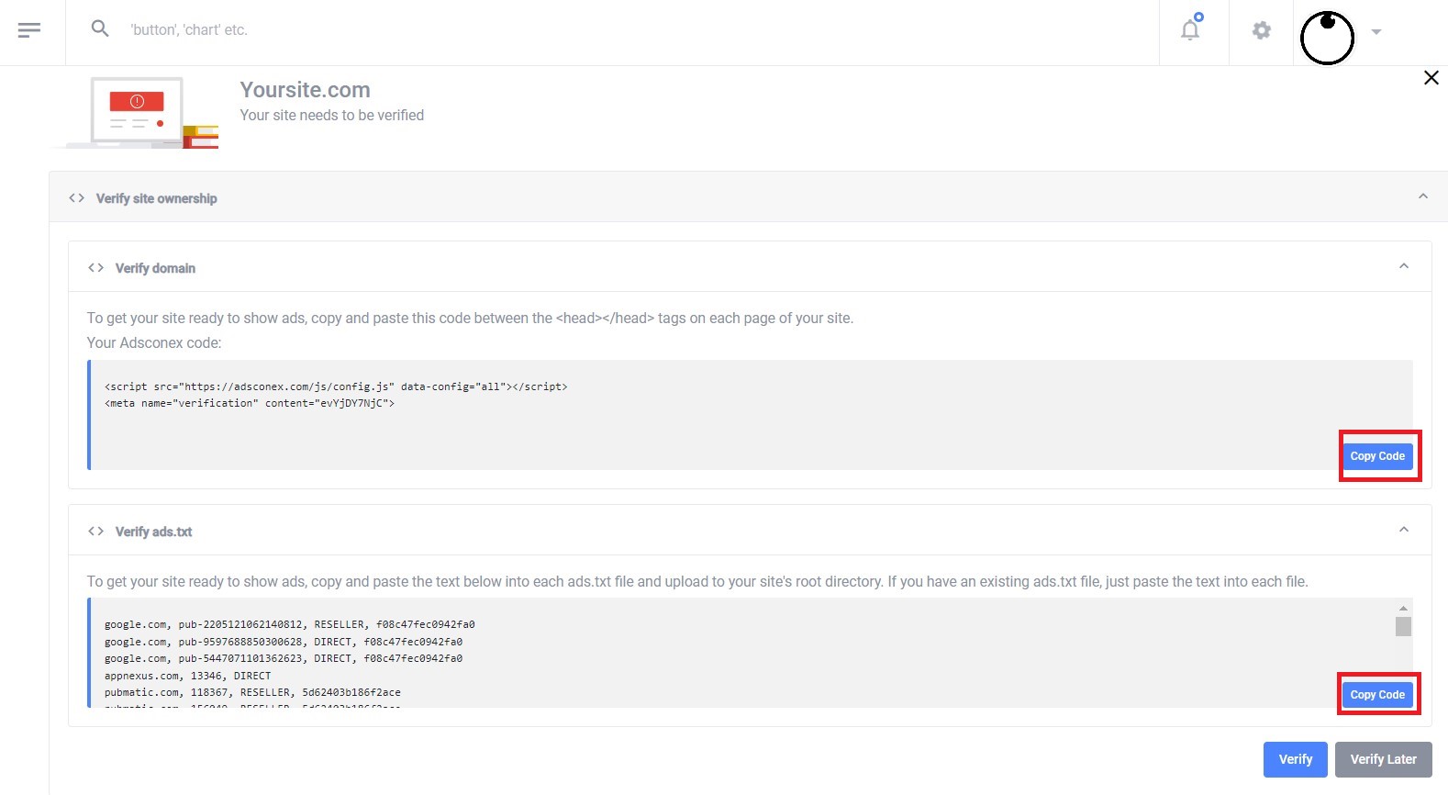The height and width of the screenshot is (795, 1448).
Task: Click the code icon beside Verify ads.txt
Action: coord(95,532)
